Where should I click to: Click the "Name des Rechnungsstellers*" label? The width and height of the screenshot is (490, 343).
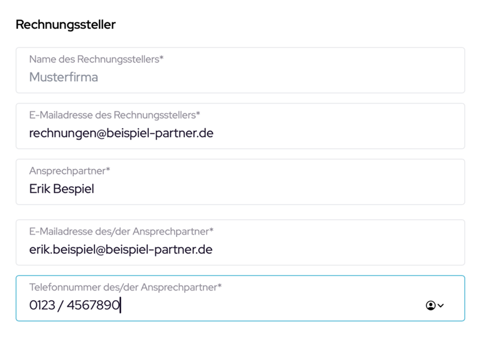pyautogui.click(x=96, y=59)
